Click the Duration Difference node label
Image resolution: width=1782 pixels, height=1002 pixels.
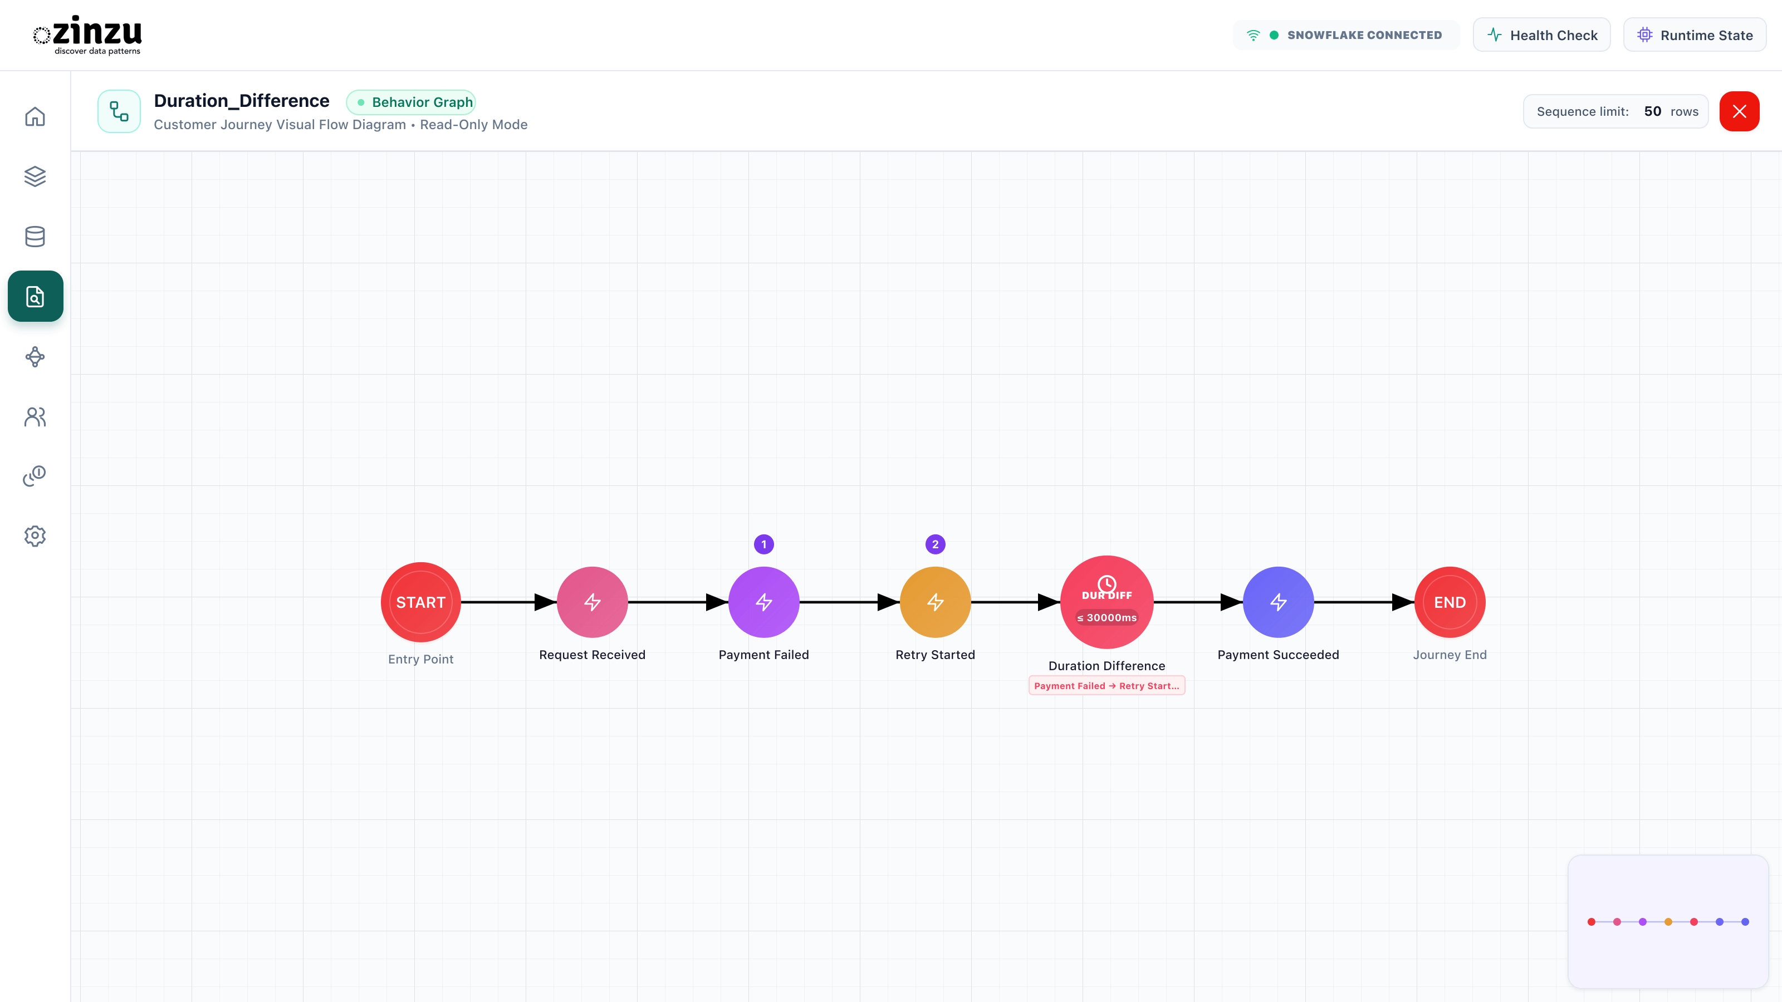click(1107, 666)
